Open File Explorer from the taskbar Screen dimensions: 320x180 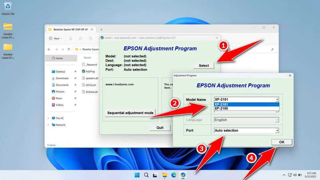coord(164,175)
